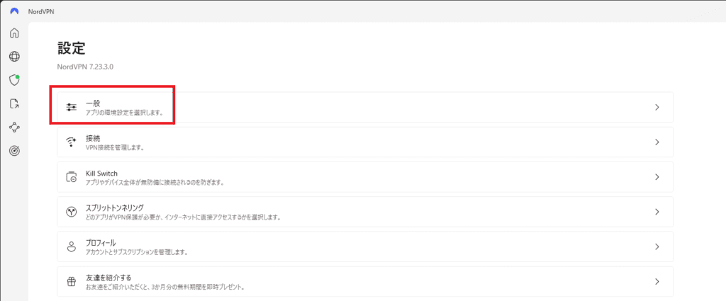Click description アプリの環境設定を選択します。

(125, 113)
